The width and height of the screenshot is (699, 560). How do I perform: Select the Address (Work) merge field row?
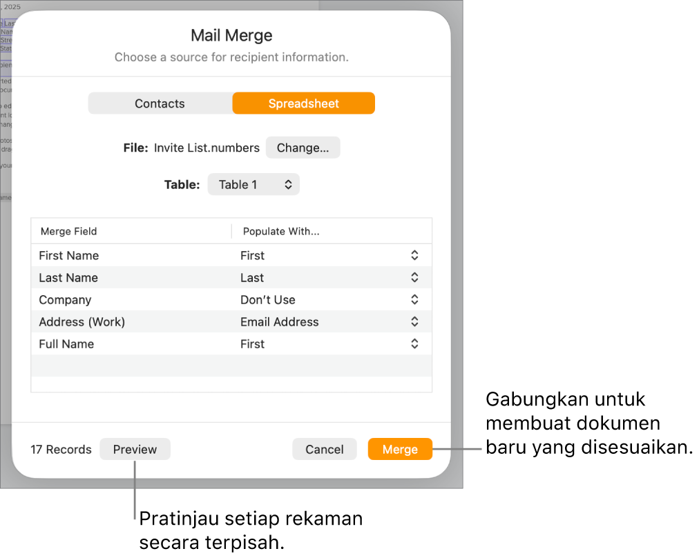pos(231,321)
